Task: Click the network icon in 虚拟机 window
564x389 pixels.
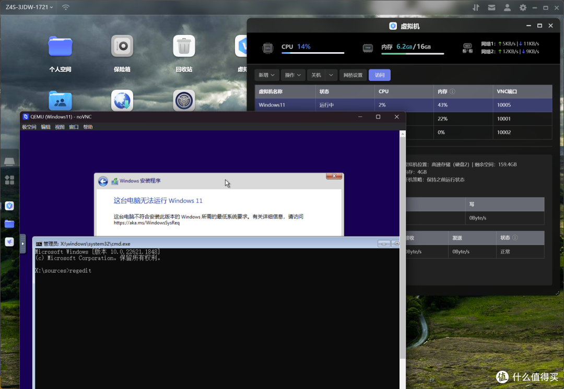Action: point(467,48)
